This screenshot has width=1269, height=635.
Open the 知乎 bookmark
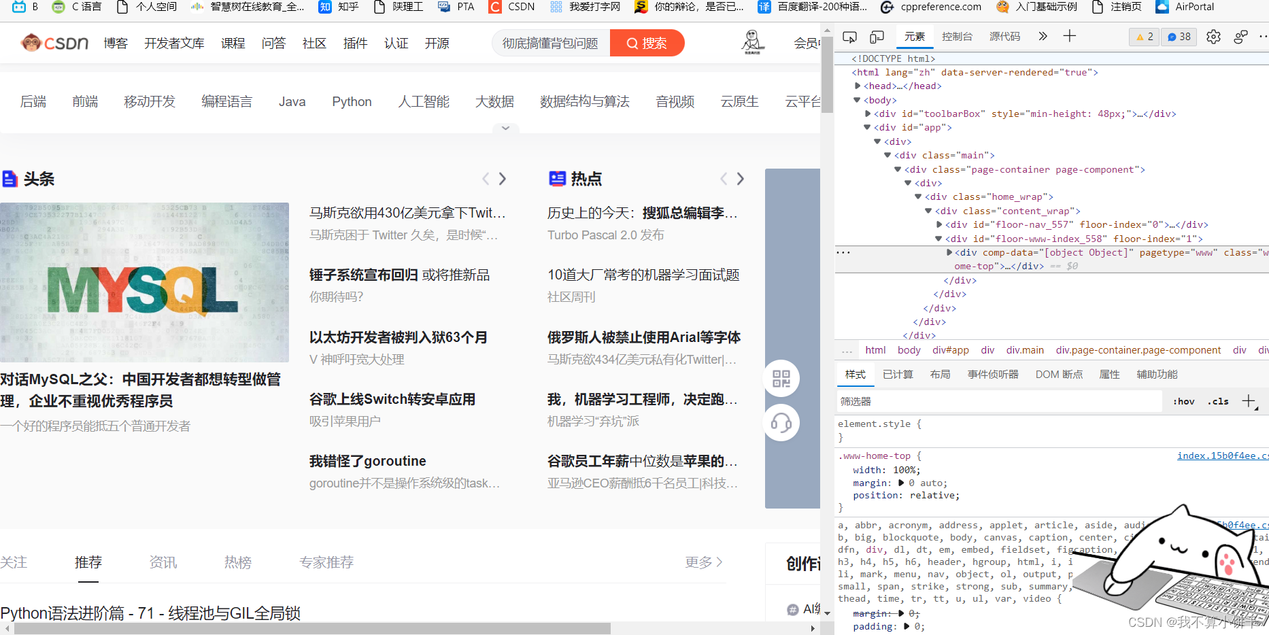point(339,7)
